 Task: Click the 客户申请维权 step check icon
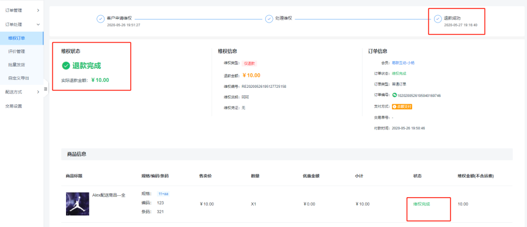pos(100,19)
